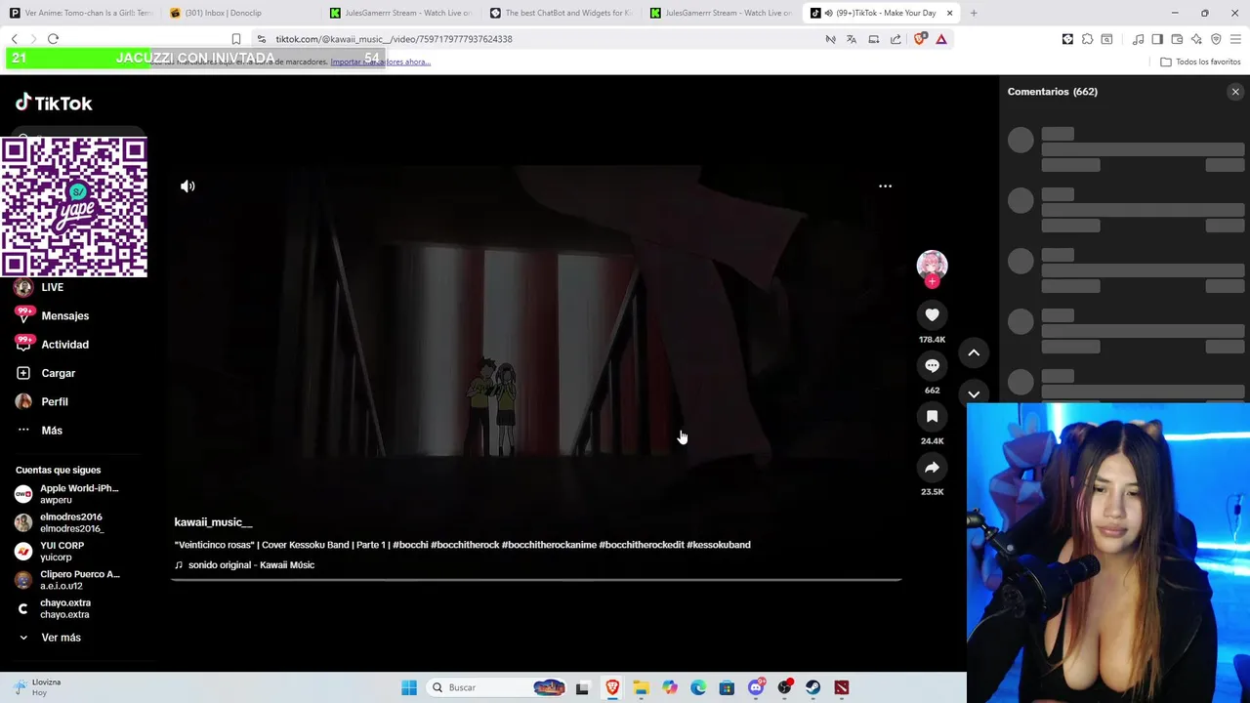Image resolution: width=1250 pixels, height=703 pixels.
Task: Open the TikTok logo home link
Action: (x=54, y=103)
